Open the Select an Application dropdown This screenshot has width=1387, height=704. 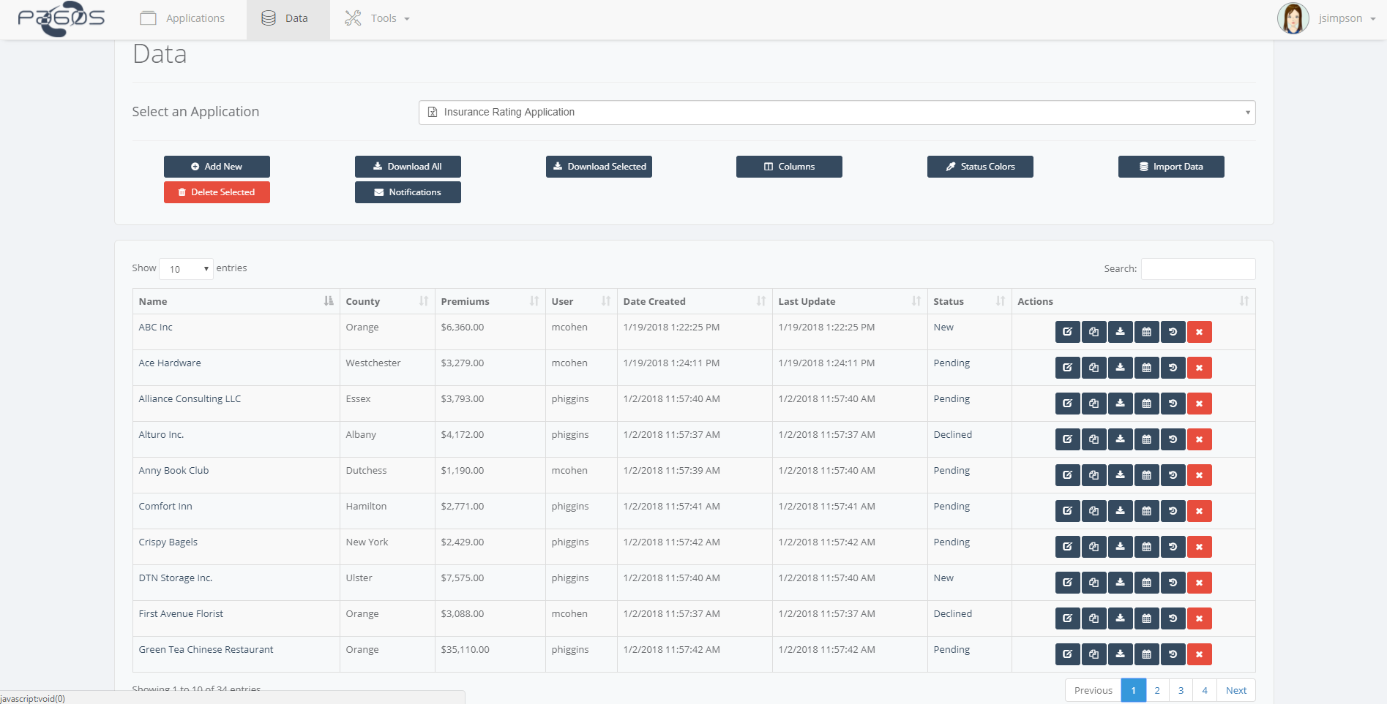tap(837, 113)
